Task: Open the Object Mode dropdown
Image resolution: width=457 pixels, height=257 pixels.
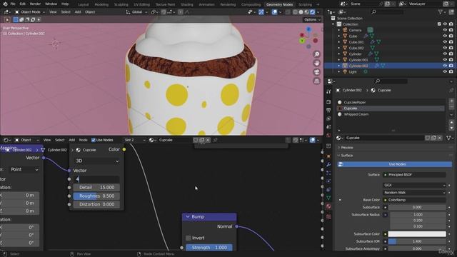Action: (x=30, y=12)
